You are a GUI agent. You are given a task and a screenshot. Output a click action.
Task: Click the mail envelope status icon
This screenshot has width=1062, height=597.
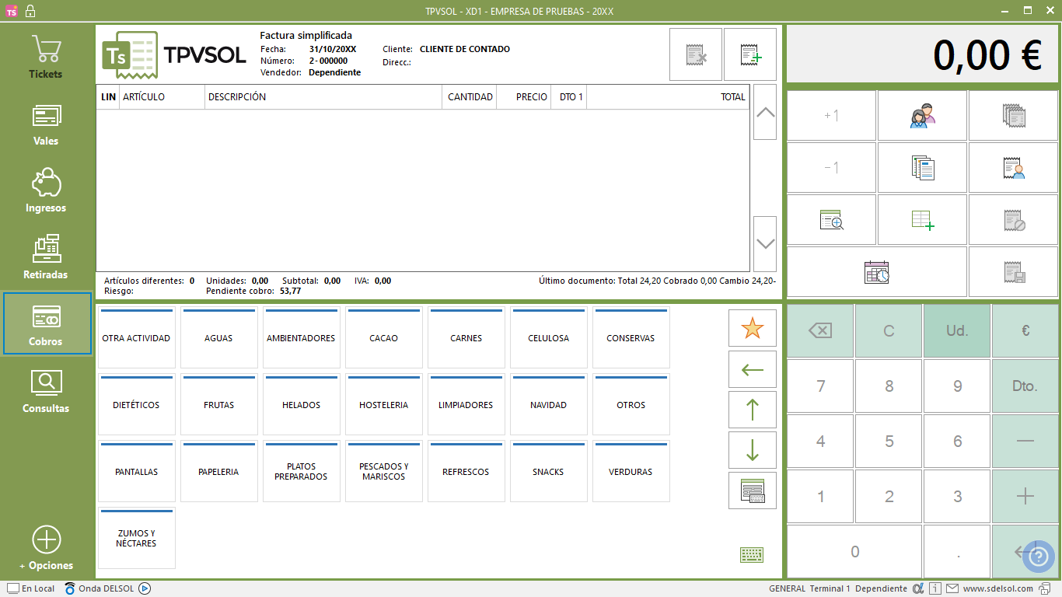(x=952, y=588)
